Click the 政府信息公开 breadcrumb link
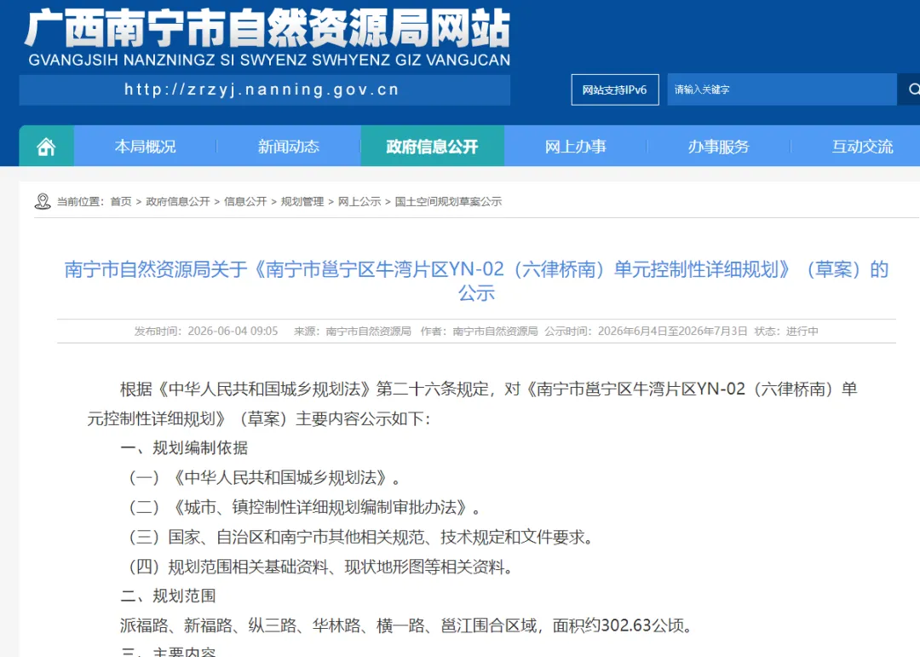 (x=178, y=201)
